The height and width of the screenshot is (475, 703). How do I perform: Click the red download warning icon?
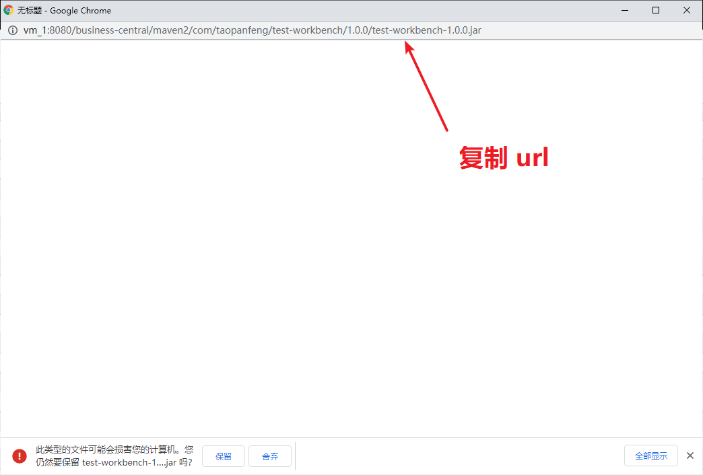(20, 456)
